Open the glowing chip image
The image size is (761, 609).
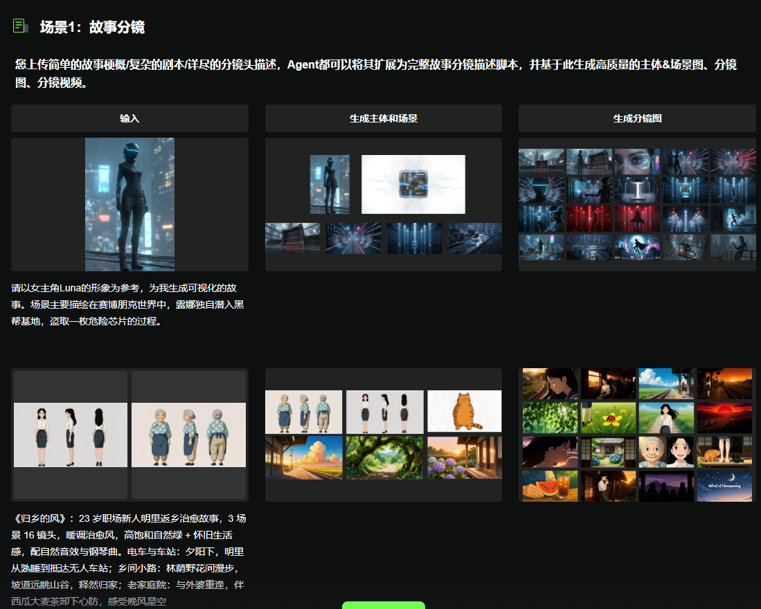pos(413,184)
